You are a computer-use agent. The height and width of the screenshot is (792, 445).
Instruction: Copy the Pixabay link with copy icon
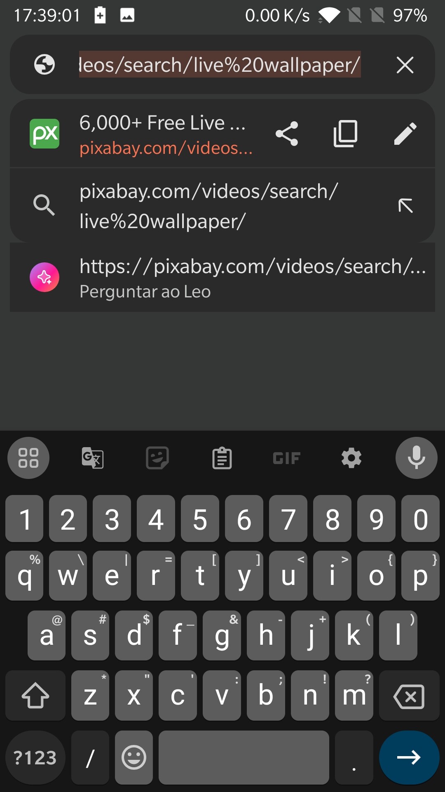click(345, 134)
